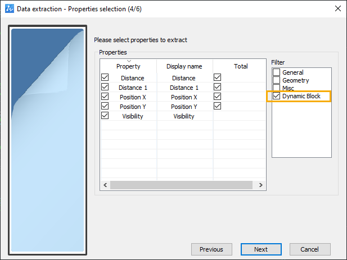Toggle the Total checkbox for Distance 1
The image size is (347, 260).
pyautogui.click(x=217, y=87)
